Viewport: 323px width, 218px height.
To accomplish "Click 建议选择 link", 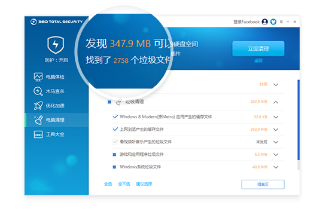I will (144, 184).
